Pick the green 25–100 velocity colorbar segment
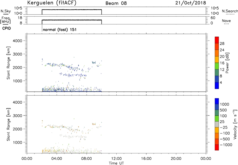Viewport: 238px width, 165px height. (x=217, y=119)
